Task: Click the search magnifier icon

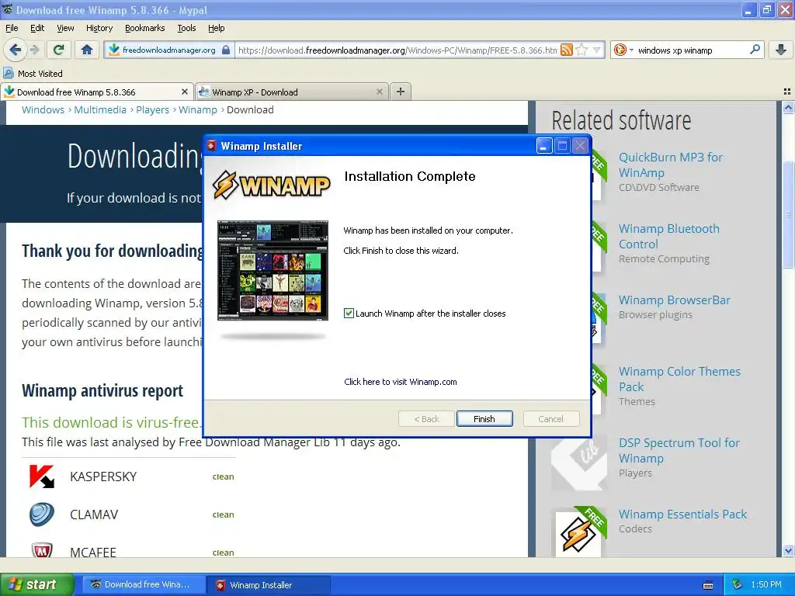Action: [x=755, y=50]
